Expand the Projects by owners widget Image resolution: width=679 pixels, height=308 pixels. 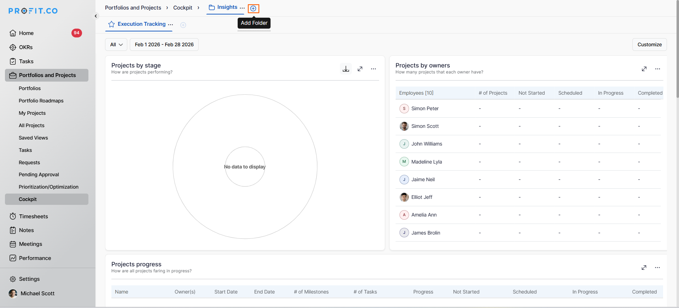click(644, 69)
